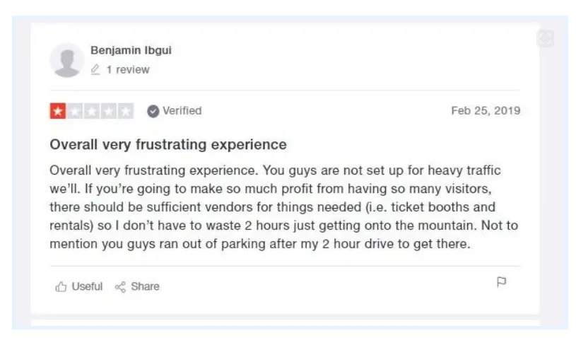Click the Feb 25, 2019 review date
Screen dimensions: 576x338
click(x=485, y=111)
